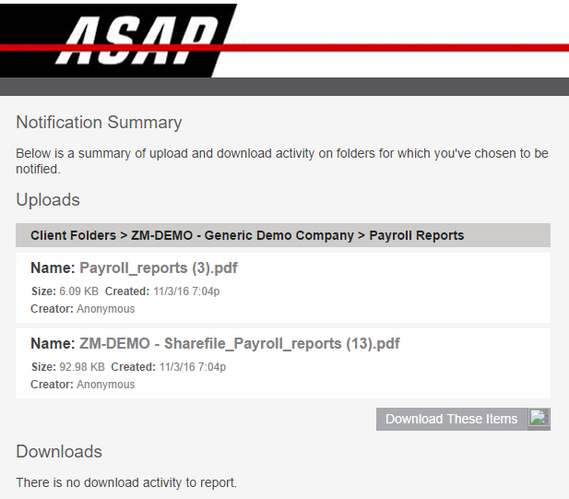Click the ASAP logo in the header
Image resolution: width=569 pixels, height=499 pixels.
(x=118, y=41)
